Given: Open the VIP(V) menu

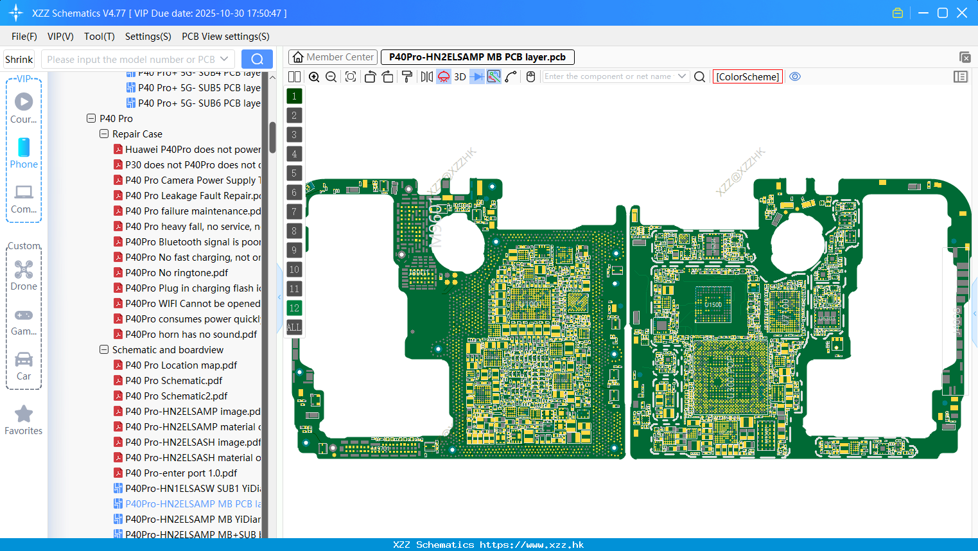Looking at the screenshot, I should [x=60, y=37].
